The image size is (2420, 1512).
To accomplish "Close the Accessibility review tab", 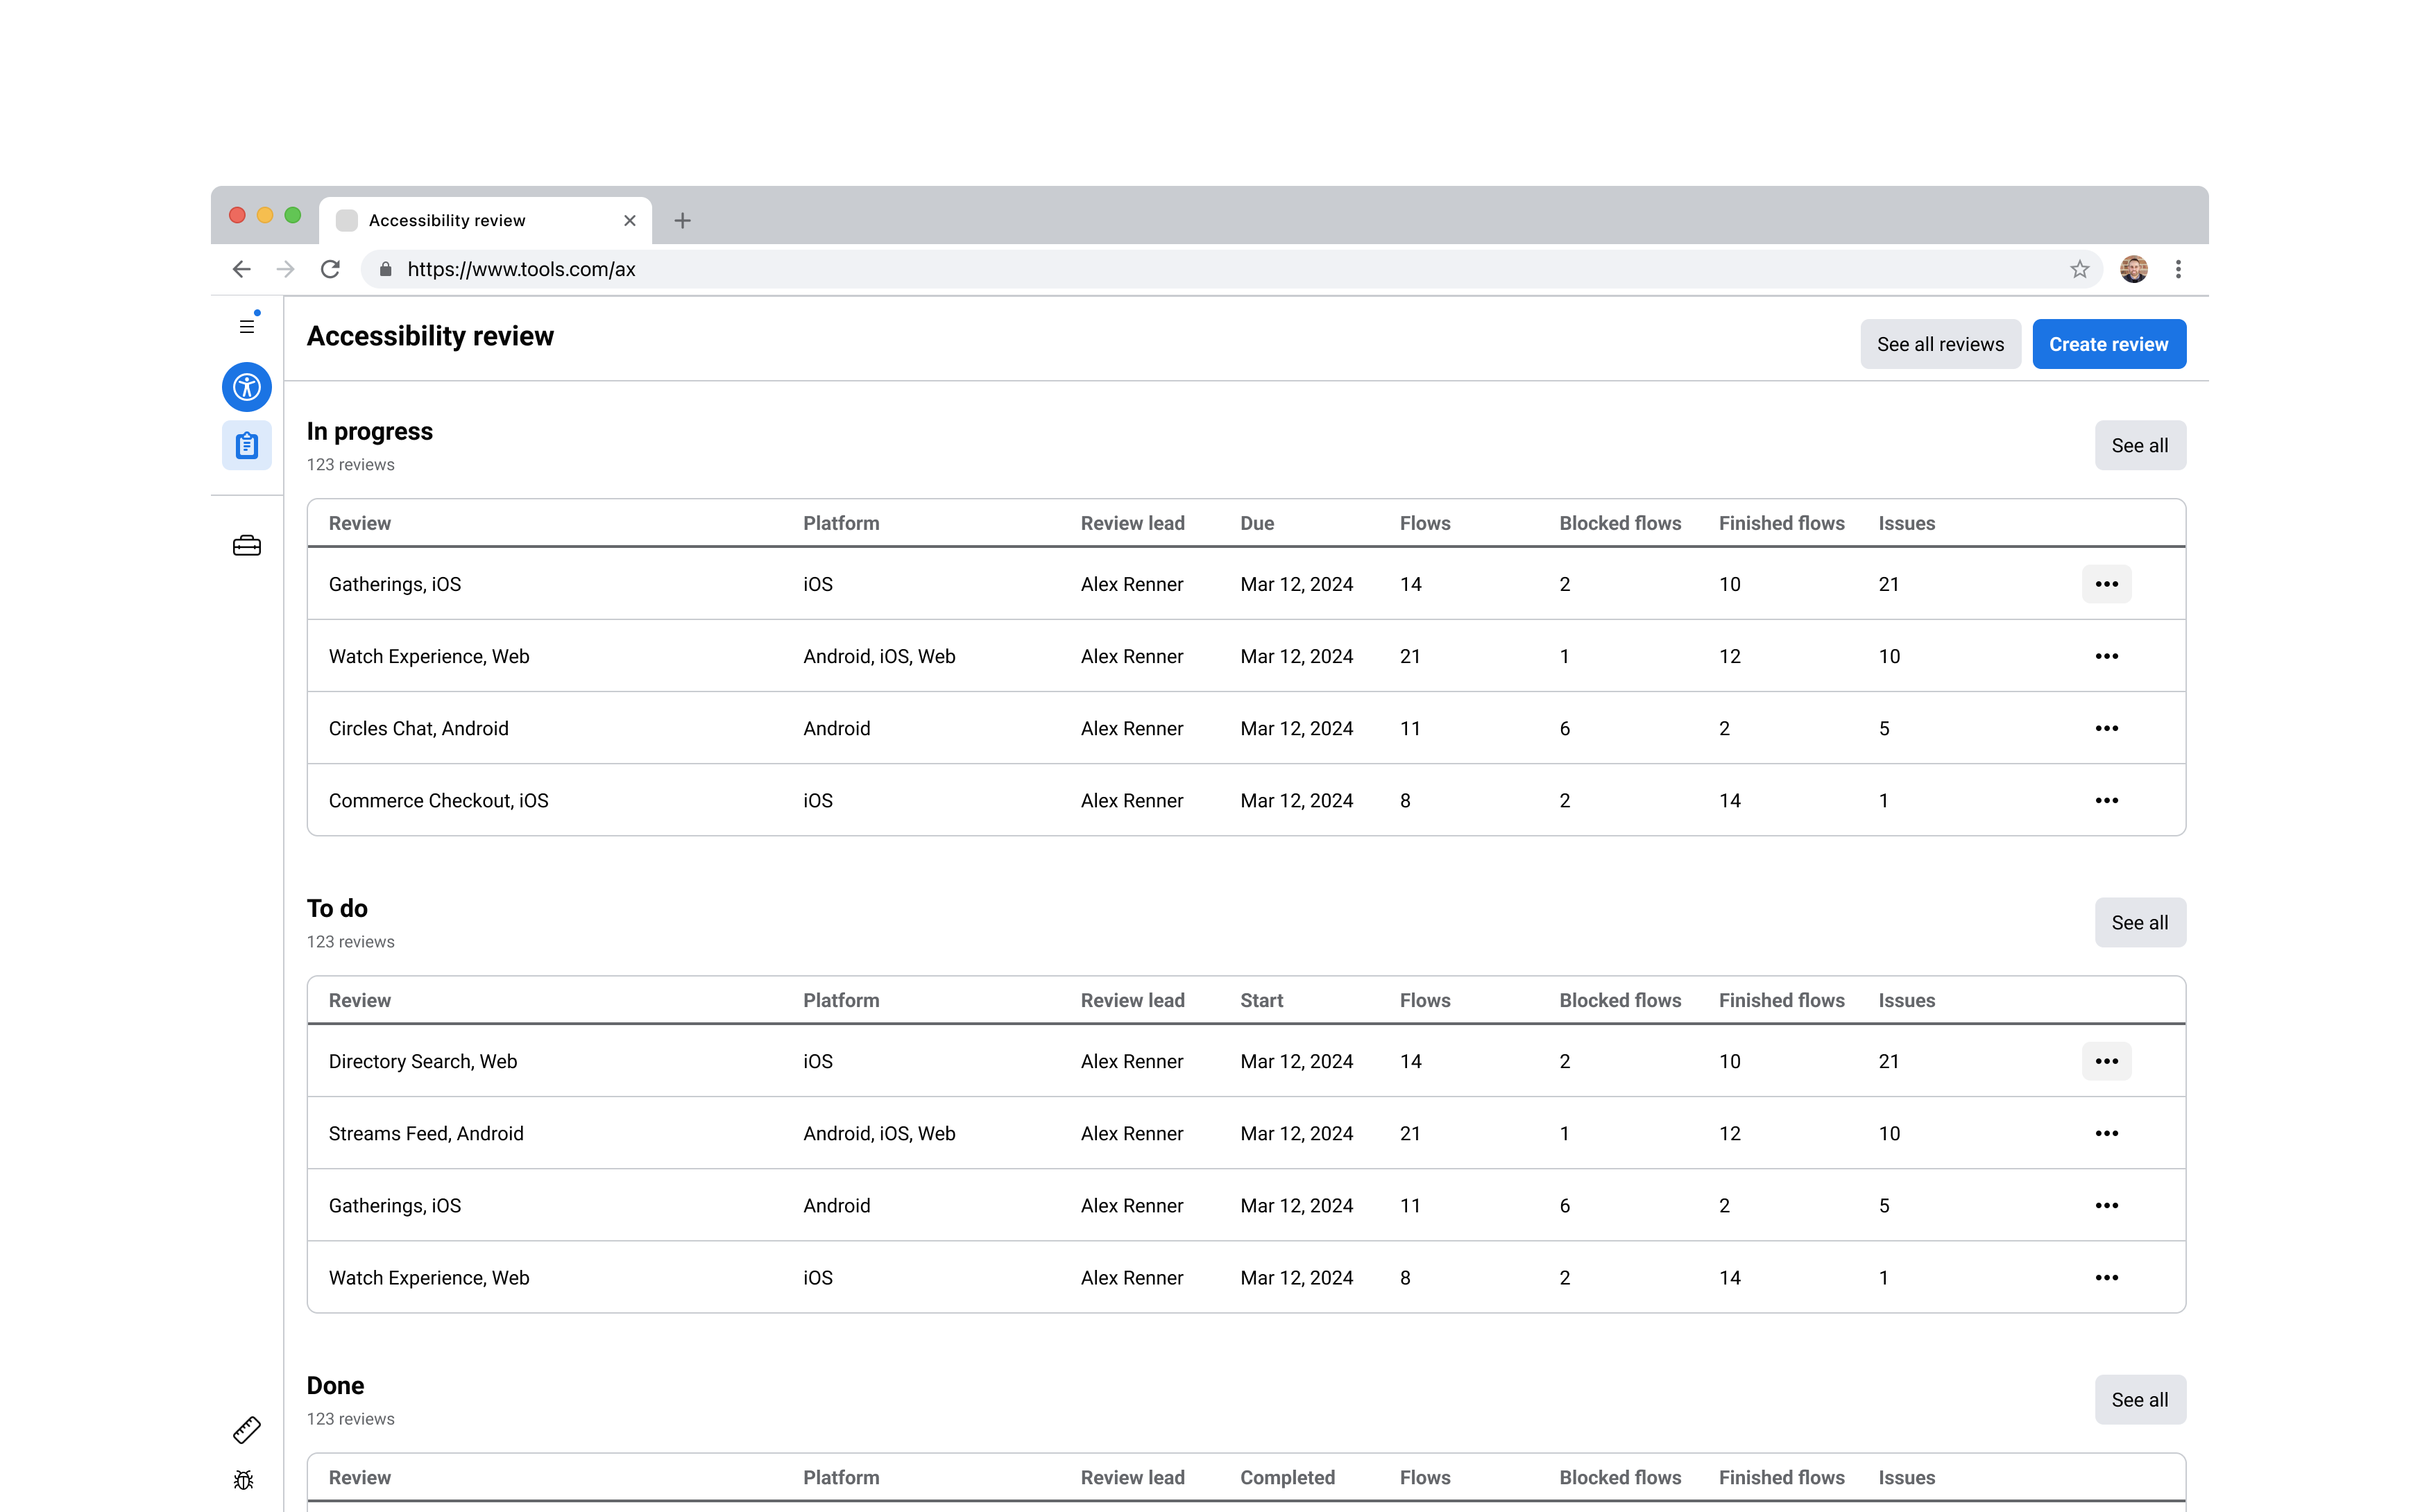I will (x=630, y=220).
